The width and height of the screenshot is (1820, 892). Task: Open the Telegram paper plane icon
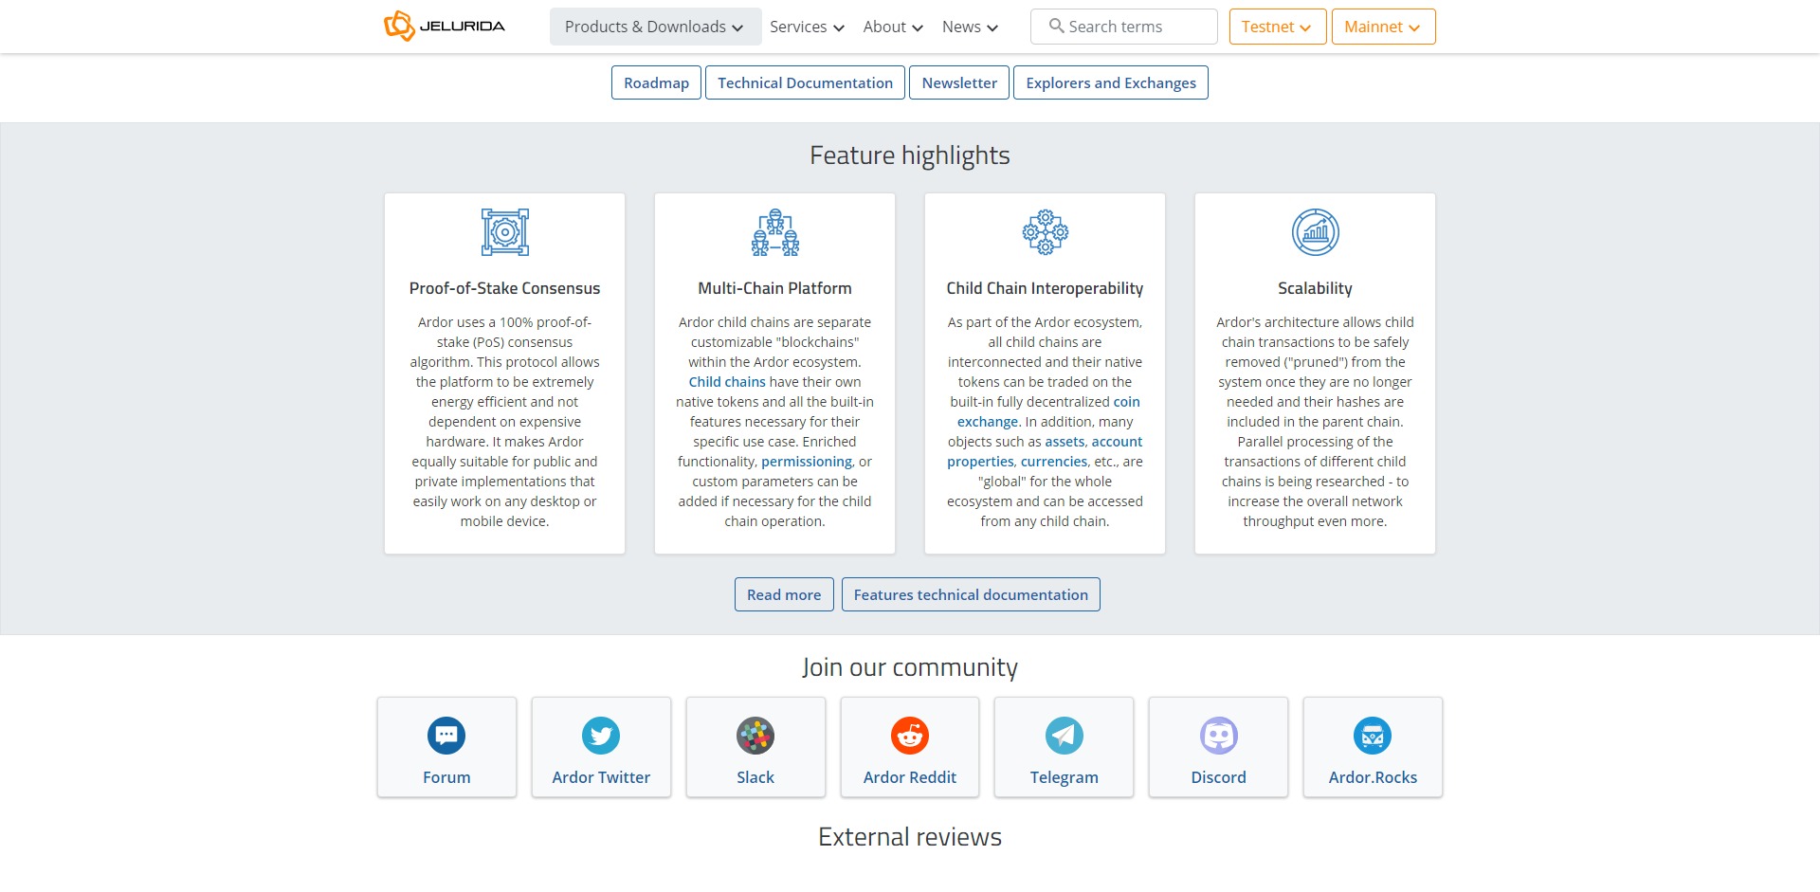point(1065,736)
